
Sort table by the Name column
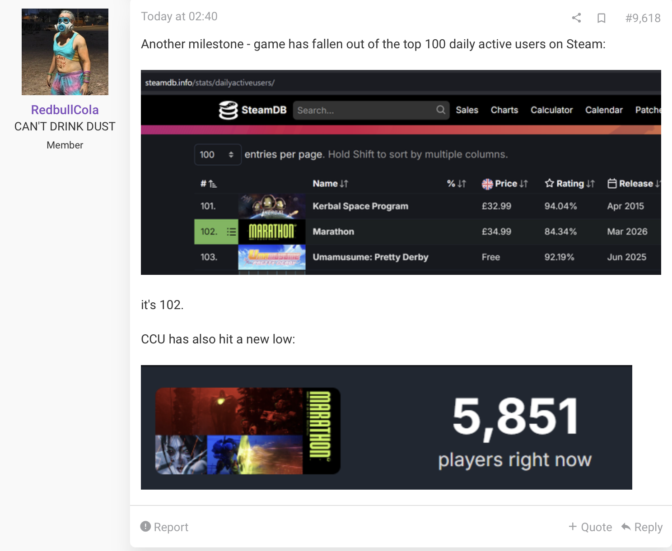pos(331,184)
